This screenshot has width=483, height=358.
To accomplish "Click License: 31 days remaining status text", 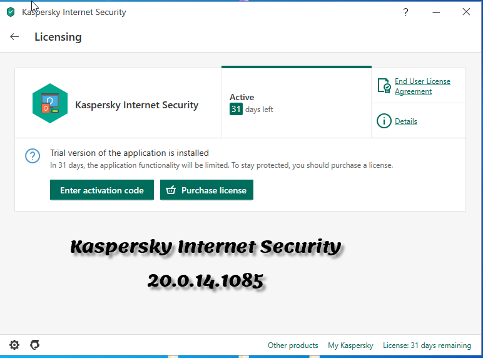I will [x=427, y=345].
